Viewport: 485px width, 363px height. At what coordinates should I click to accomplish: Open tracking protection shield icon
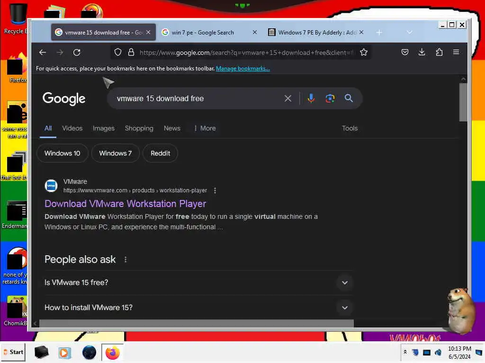coord(118,52)
